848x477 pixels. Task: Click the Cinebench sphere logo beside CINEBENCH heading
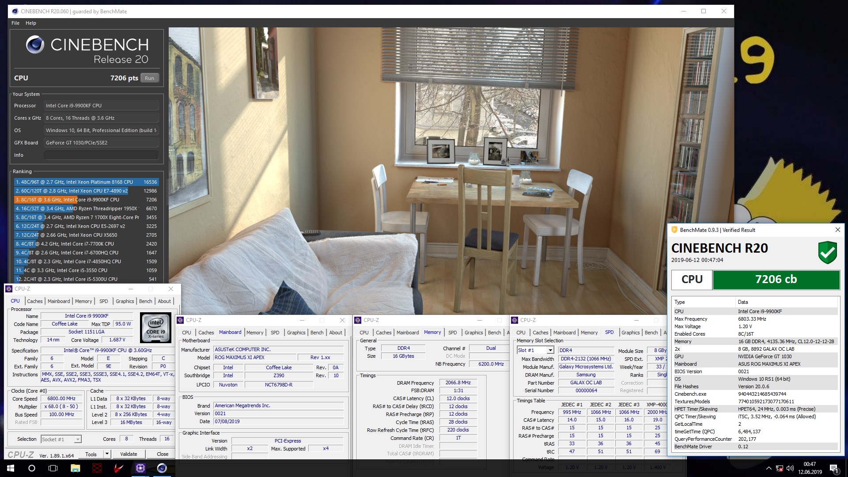35,45
